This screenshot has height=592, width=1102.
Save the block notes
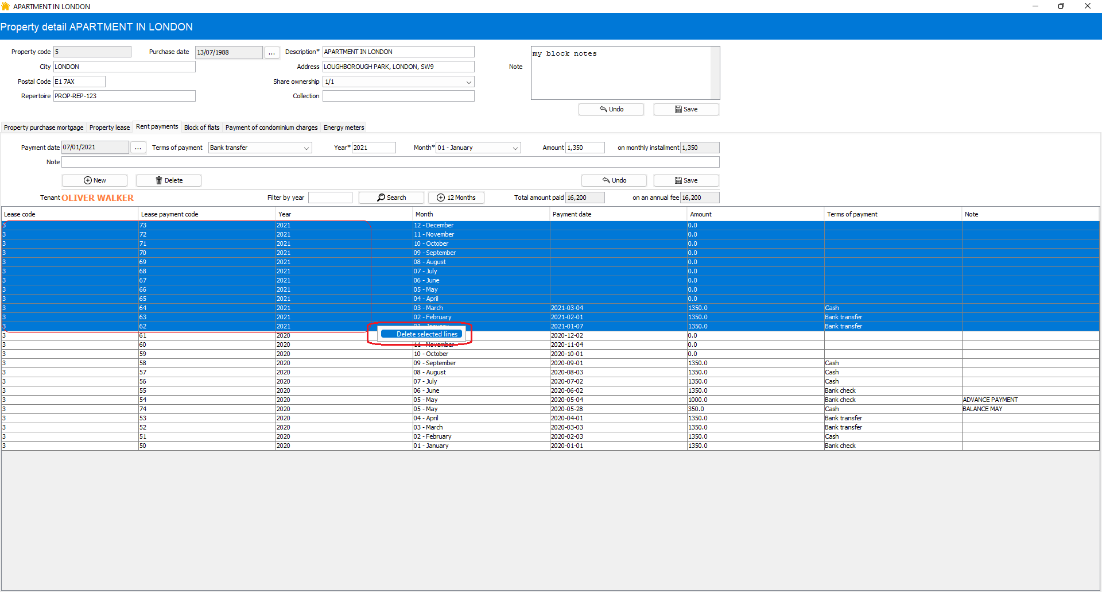click(686, 109)
